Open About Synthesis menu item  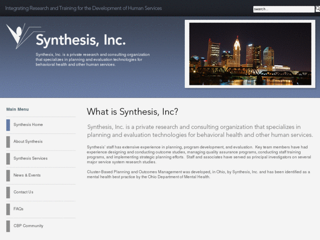tap(41, 142)
